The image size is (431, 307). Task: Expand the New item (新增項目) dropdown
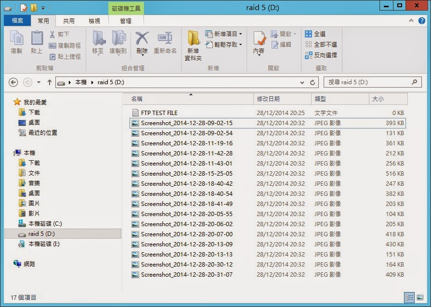click(240, 34)
